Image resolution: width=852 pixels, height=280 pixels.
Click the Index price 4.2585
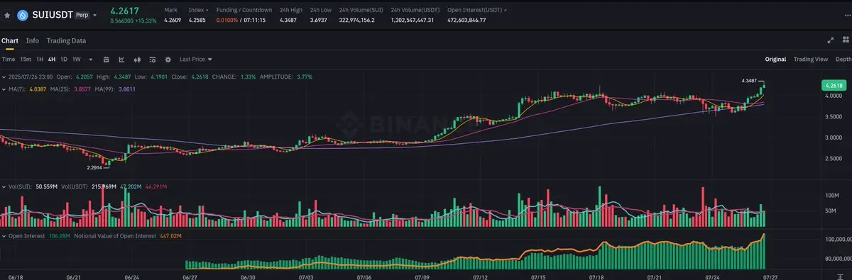[x=198, y=20]
